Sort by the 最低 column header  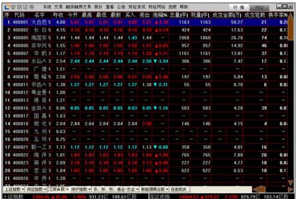101,15
